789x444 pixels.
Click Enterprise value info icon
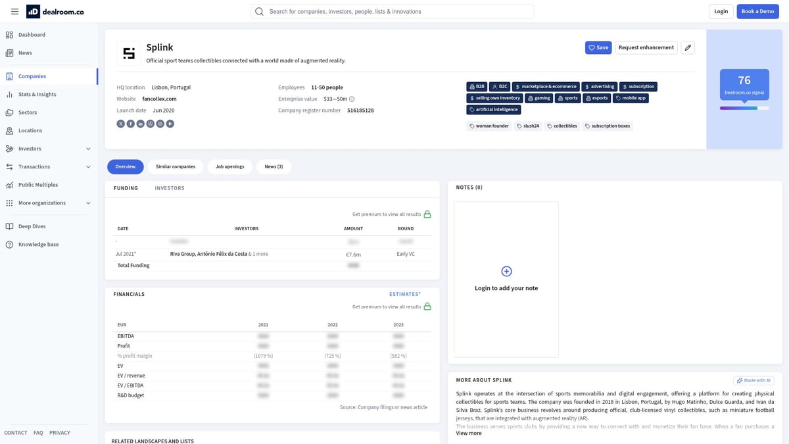point(352,99)
